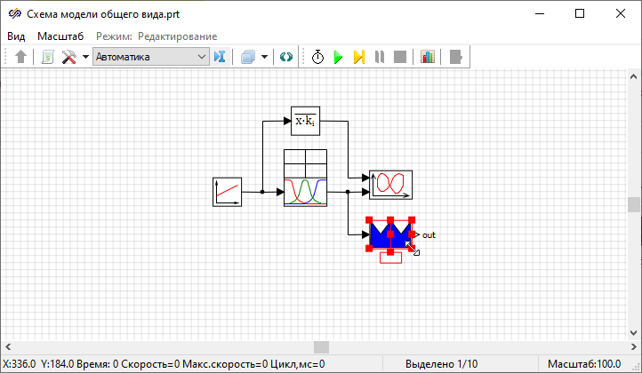Start simulation with green play button
Screen dimensions: 642x373
click(338, 57)
